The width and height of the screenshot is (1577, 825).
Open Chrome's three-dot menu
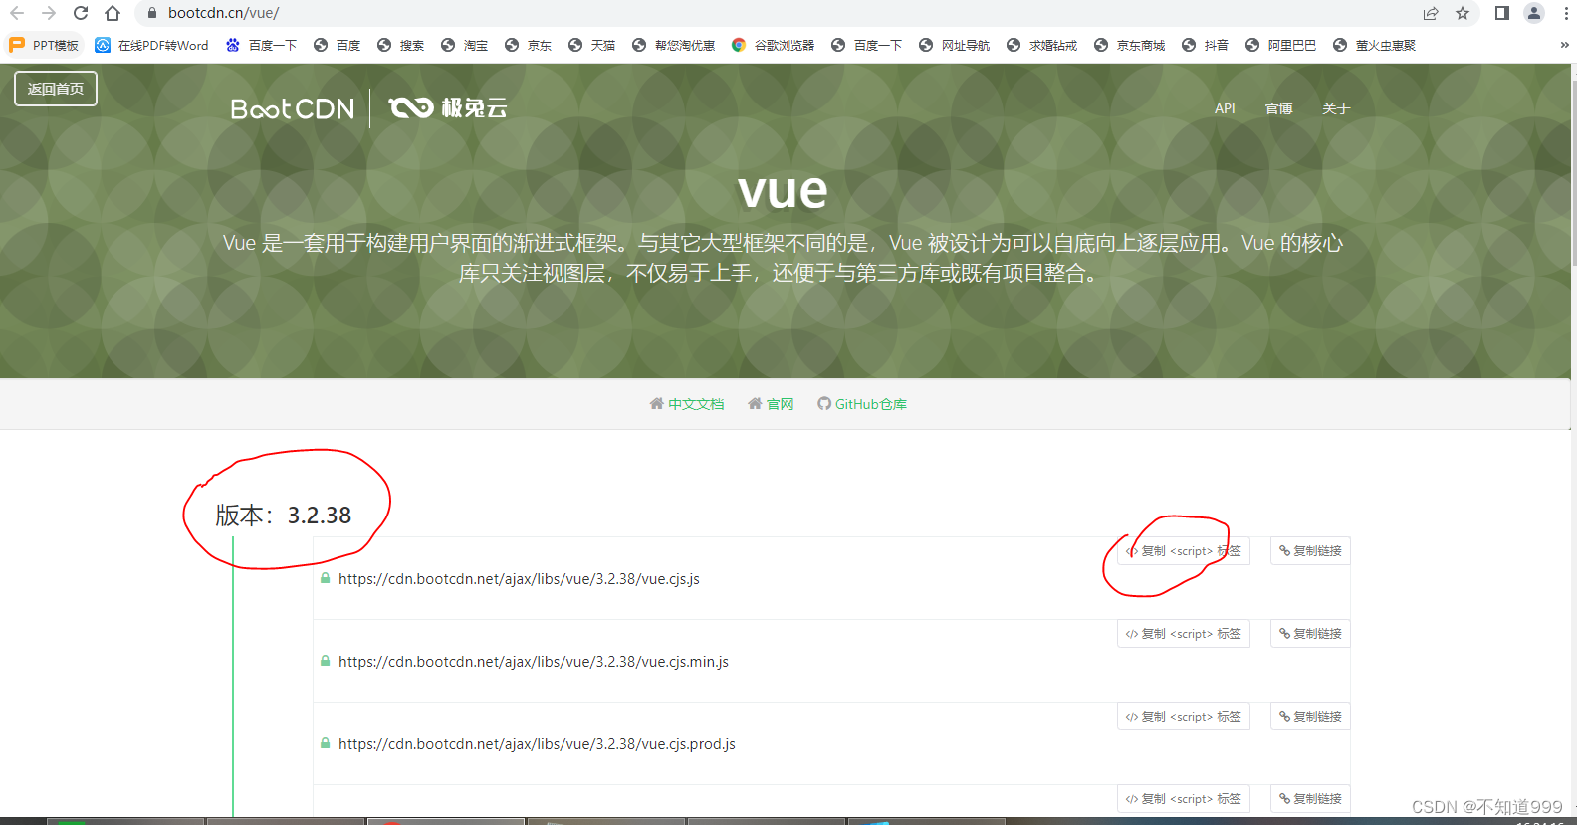coord(1566,13)
